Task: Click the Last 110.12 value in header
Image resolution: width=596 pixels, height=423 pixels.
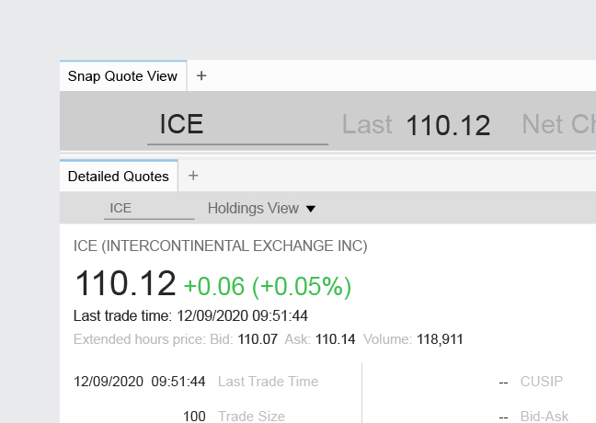Action: (x=448, y=125)
